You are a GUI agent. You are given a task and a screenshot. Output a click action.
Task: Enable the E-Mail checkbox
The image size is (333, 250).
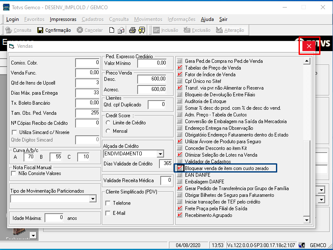108,213
